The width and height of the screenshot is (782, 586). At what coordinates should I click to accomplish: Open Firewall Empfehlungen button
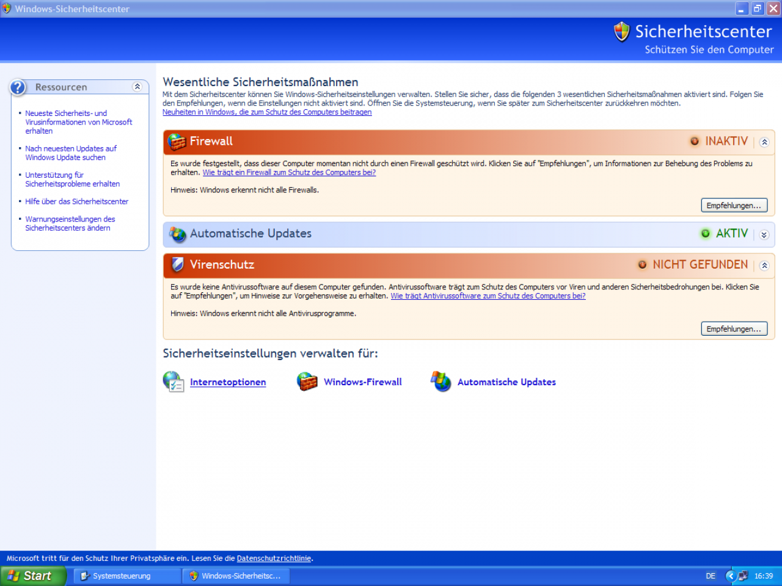734,206
